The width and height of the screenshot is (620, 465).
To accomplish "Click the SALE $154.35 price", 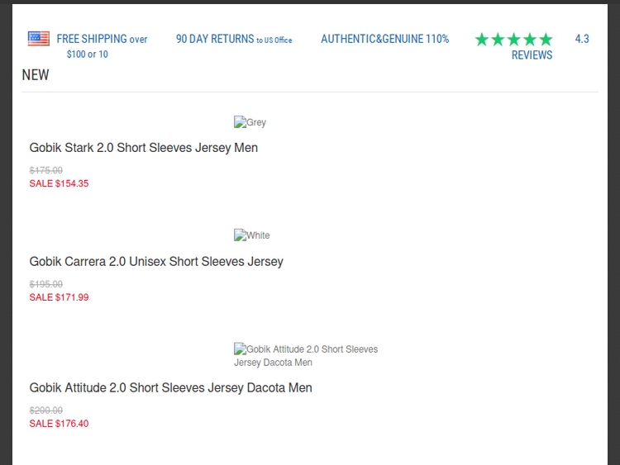I will pos(59,183).
